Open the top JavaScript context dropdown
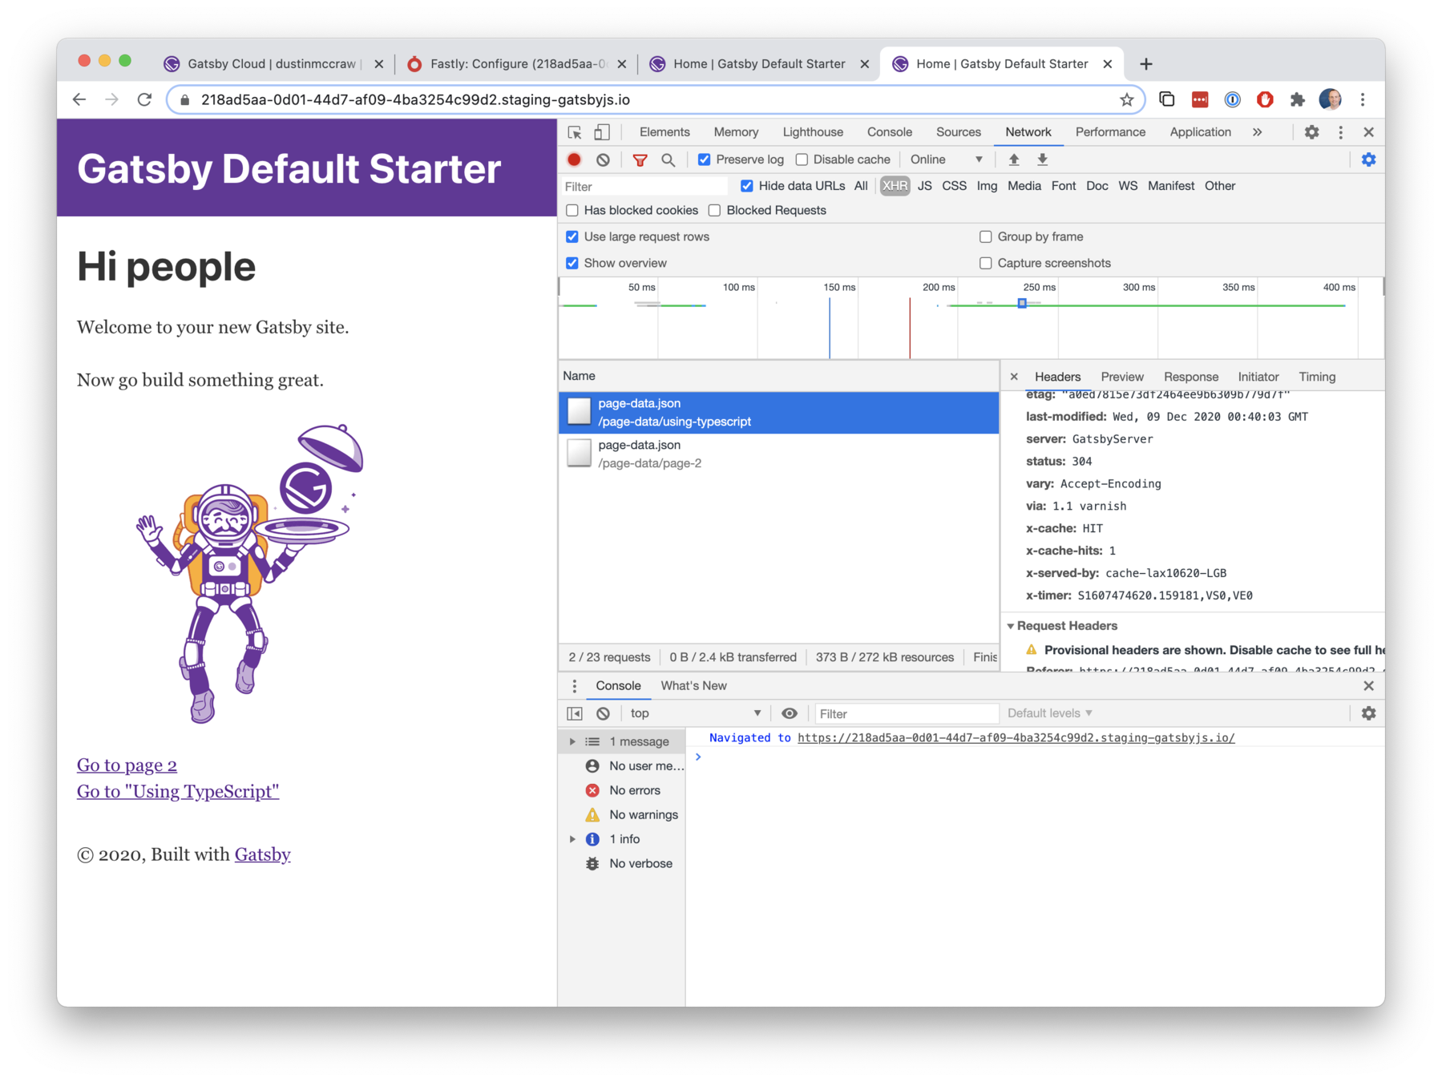 [695, 713]
